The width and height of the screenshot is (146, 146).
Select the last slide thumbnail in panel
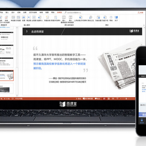[x=7, y=88]
